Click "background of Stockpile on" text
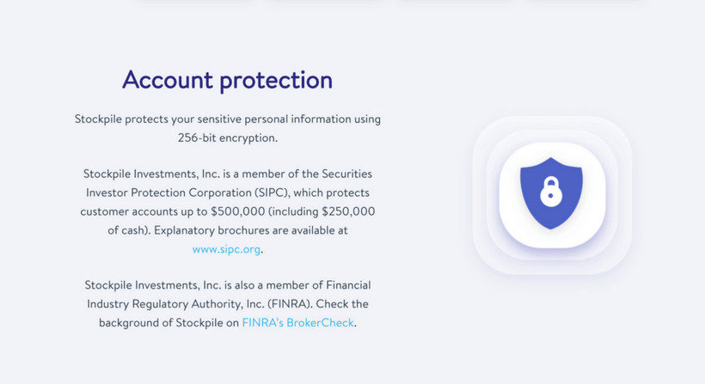705x384 pixels. point(169,323)
